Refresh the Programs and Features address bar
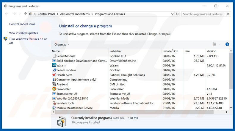Viewport: 235px width, 131px height. [177, 14]
